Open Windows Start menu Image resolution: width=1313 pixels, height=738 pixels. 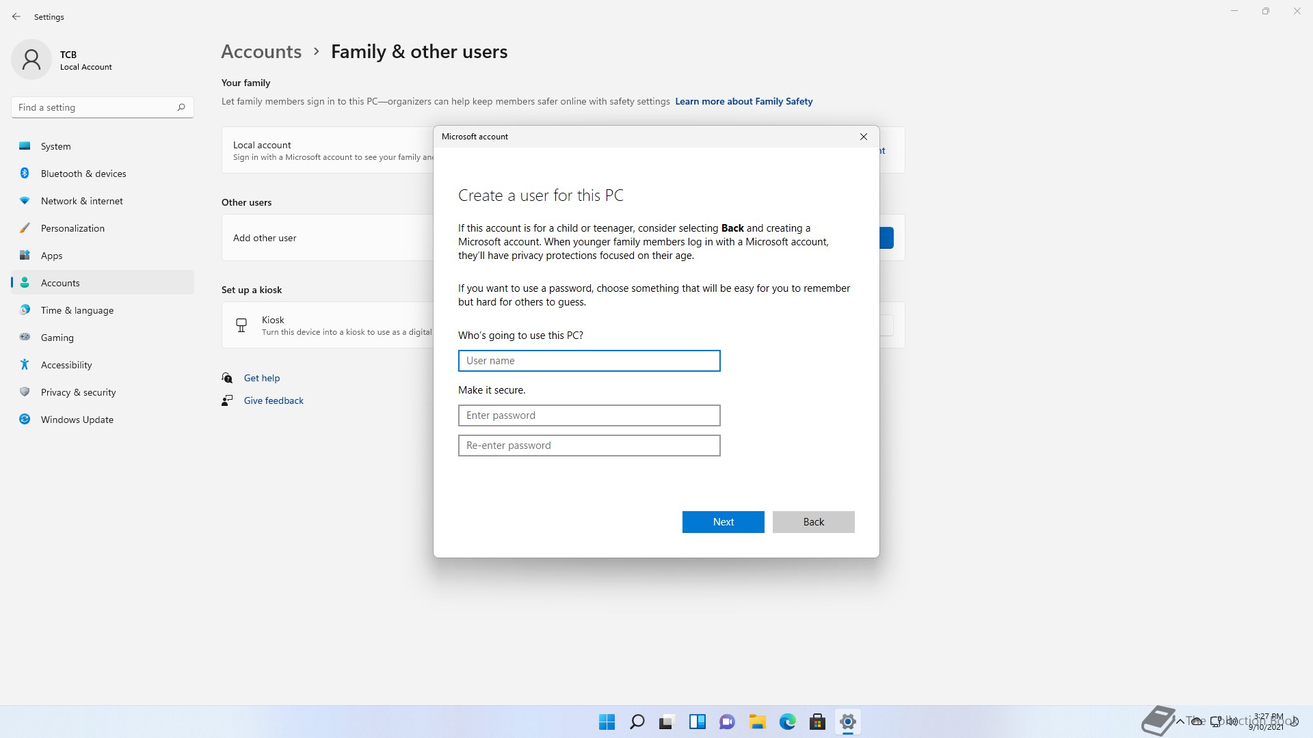click(x=607, y=722)
